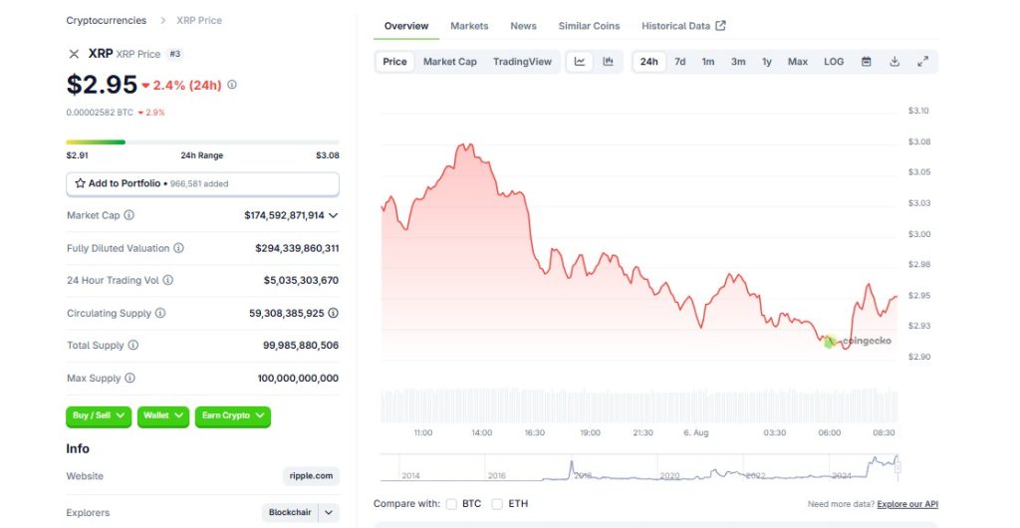Open the calendar date range picker
Screen dimensions: 1020x528
(x=867, y=62)
